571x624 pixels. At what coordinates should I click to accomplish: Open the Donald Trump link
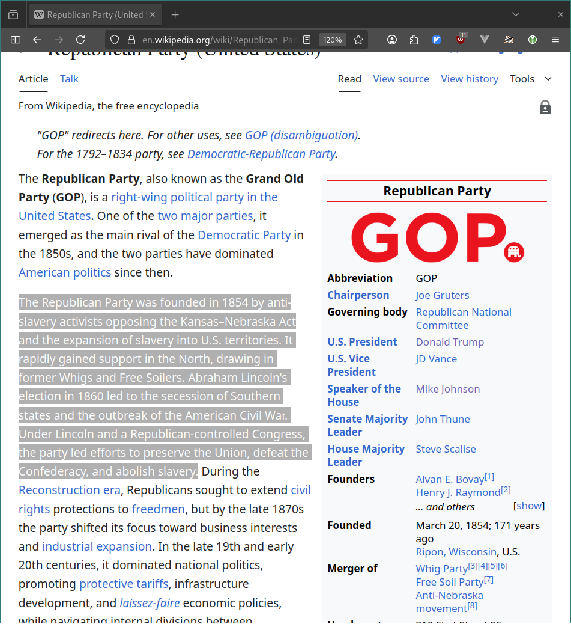tap(450, 342)
